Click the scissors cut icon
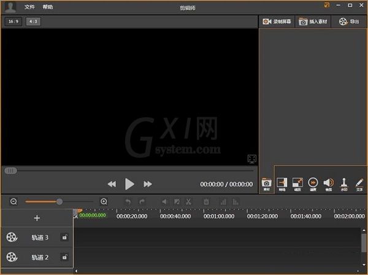The height and width of the screenshot is (275, 368). (188, 202)
